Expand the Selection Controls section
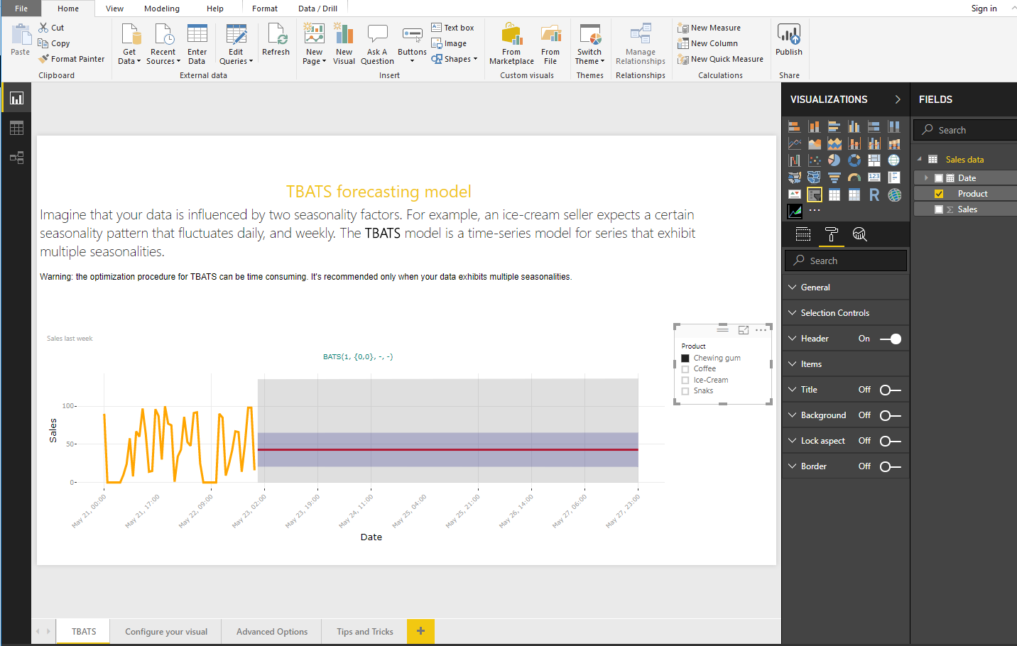 click(846, 313)
